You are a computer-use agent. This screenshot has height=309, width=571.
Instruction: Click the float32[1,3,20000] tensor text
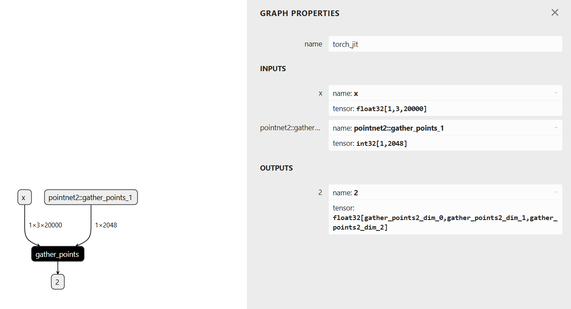point(391,108)
